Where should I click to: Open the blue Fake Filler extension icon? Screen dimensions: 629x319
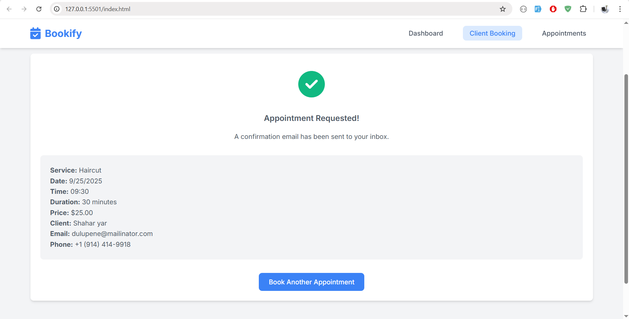click(538, 9)
